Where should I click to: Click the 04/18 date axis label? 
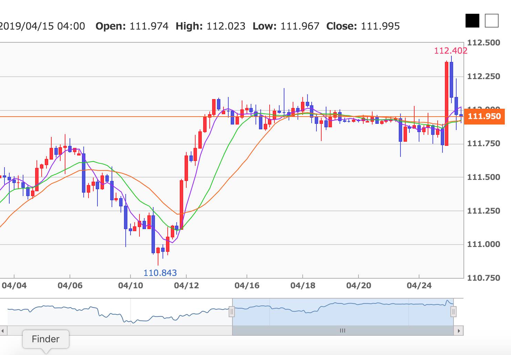click(303, 286)
